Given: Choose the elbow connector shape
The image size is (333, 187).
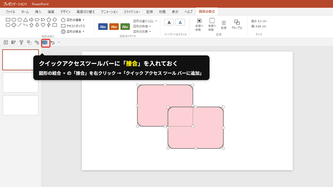Looking at the screenshot, I should [26, 25].
